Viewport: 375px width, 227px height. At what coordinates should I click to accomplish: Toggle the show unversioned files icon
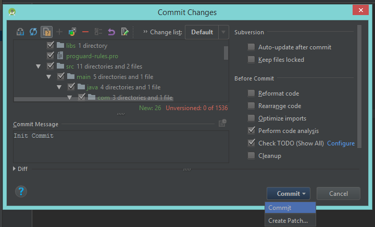click(46, 32)
